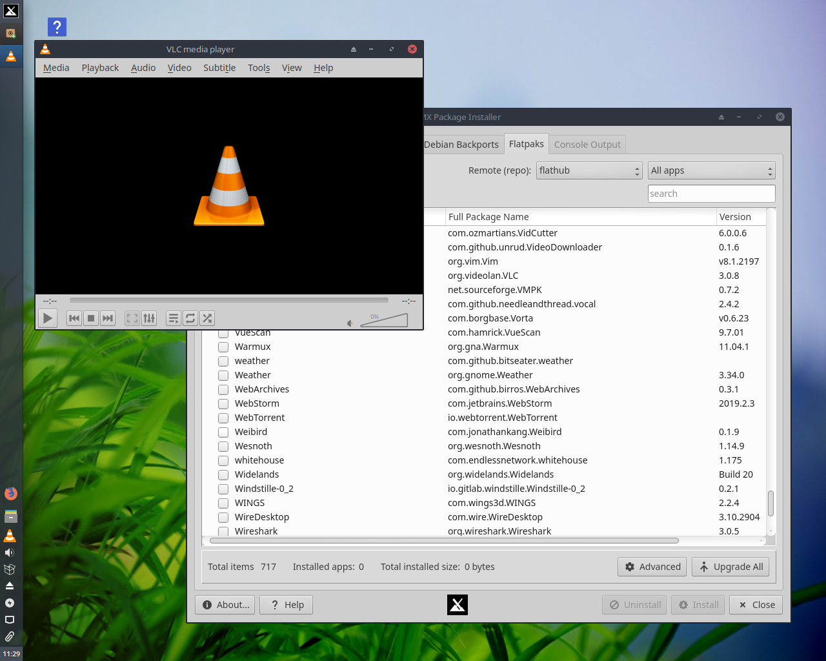This screenshot has height=661, width=826.
Task: Toggle VLC loop mode
Action: pos(190,318)
